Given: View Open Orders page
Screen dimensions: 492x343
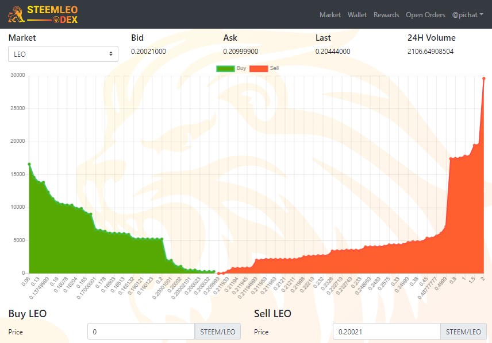Looking at the screenshot, I should point(425,15).
